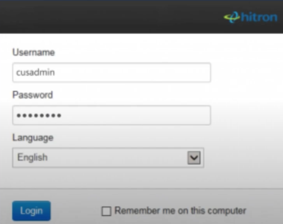Screen dimensions: 283x224
Task: Click the Password field label
Action: 33,95
